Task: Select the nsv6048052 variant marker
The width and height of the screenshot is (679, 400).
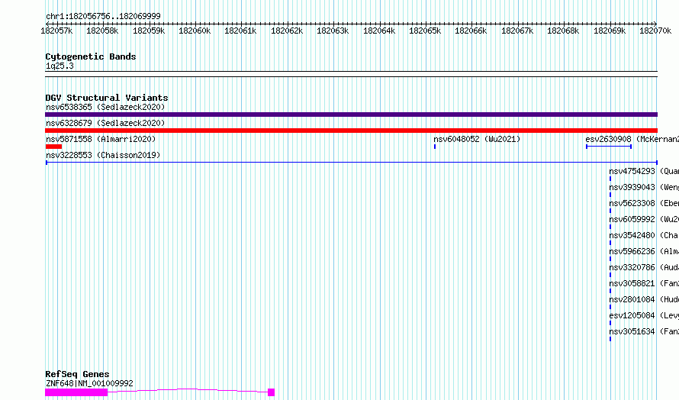Action: coord(435,147)
